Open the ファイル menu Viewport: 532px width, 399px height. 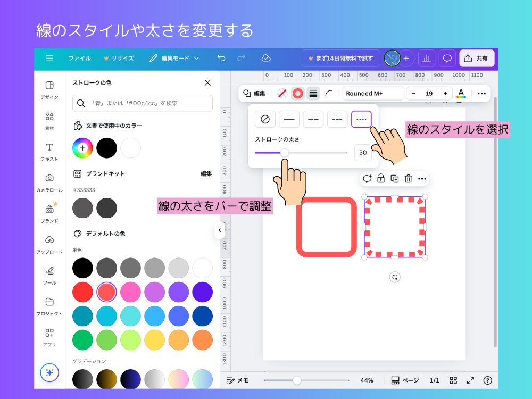80,59
